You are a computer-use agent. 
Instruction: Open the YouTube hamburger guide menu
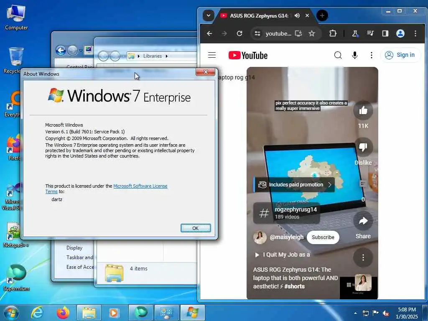(212, 55)
